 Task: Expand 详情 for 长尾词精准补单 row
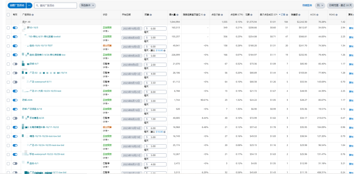click(106, 130)
